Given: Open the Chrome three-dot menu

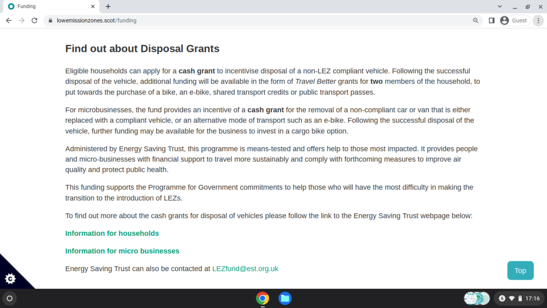Looking at the screenshot, I should [538, 21].
